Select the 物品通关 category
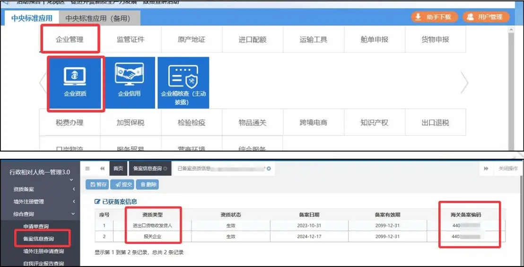The image size is (524, 267). coord(253,122)
